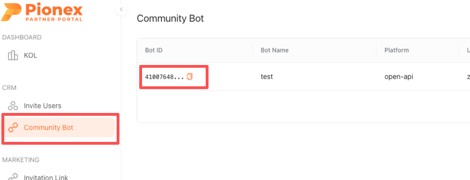Click the Invite Users circles icon
Image resolution: width=470 pixels, height=180 pixels.
(x=13, y=106)
